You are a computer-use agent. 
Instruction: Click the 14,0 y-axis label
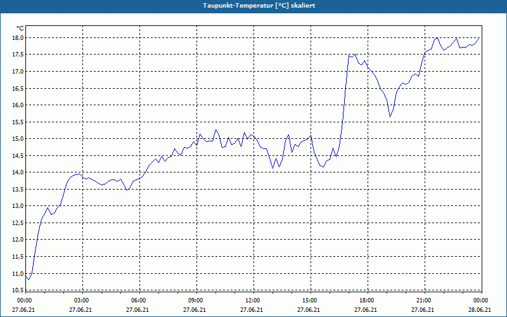(x=18, y=172)
